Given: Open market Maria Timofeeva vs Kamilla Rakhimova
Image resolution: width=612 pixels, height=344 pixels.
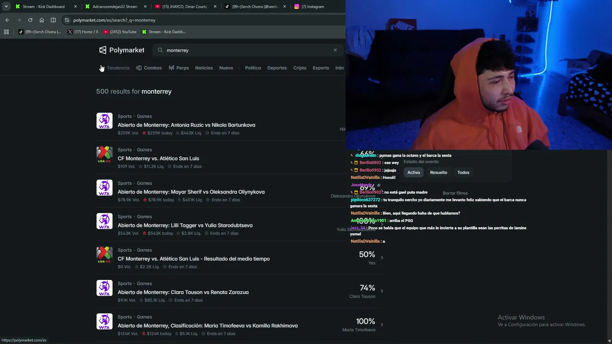Looking at the screenshot, I should pyautogui.click(x=208, y=325).
